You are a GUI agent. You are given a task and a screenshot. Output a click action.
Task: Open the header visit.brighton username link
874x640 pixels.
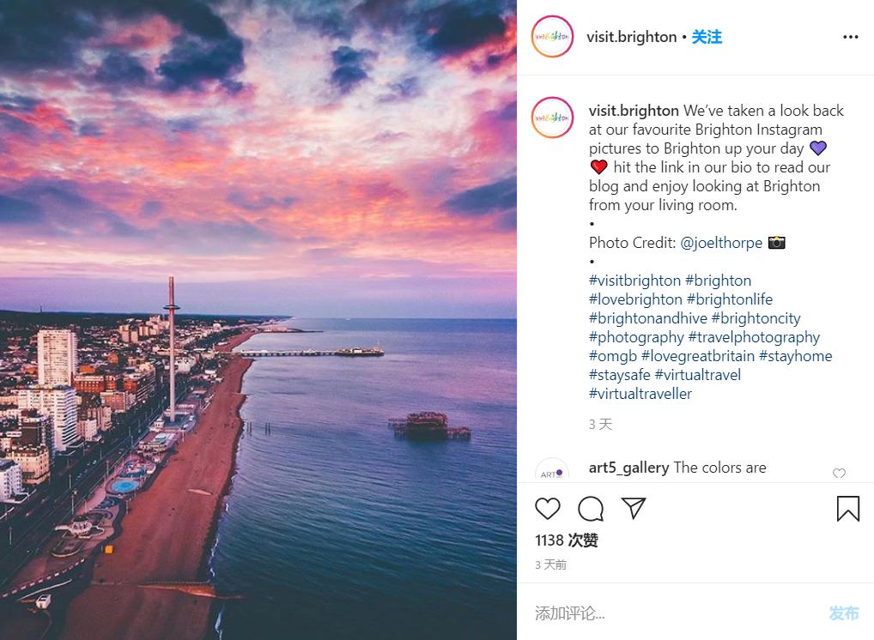pos(631,37)
